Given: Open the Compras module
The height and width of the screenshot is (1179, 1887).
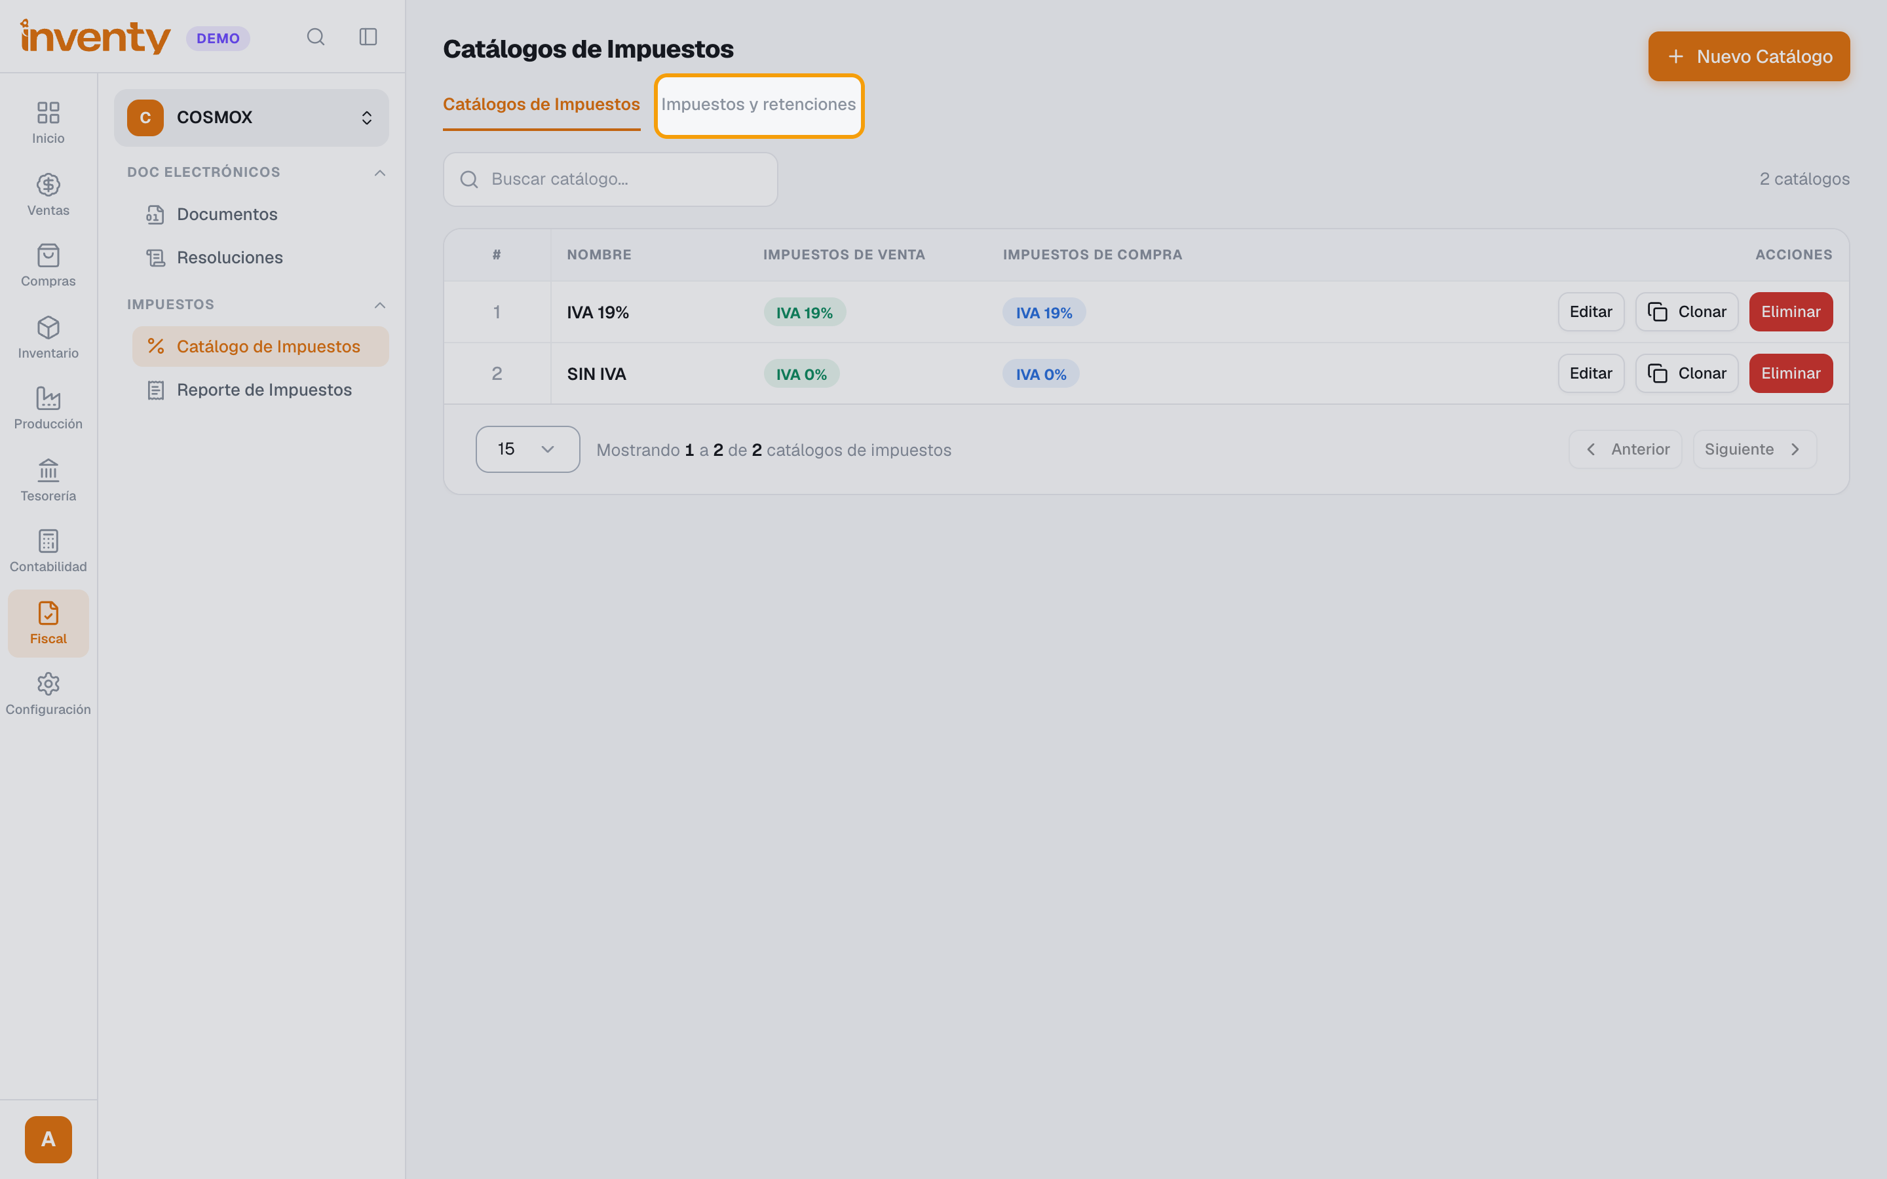Looking at the screenshot, I should (x=48, y=266).
